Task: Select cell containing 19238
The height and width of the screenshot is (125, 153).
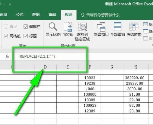Action: coord(90,83)
